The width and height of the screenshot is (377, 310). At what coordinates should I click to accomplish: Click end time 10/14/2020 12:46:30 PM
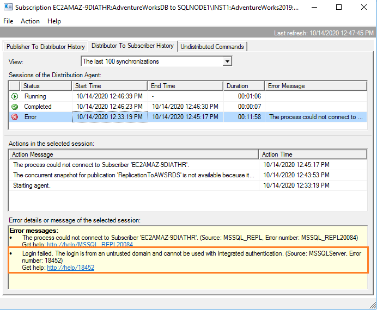pyautogui.click(x=185, y=107)
